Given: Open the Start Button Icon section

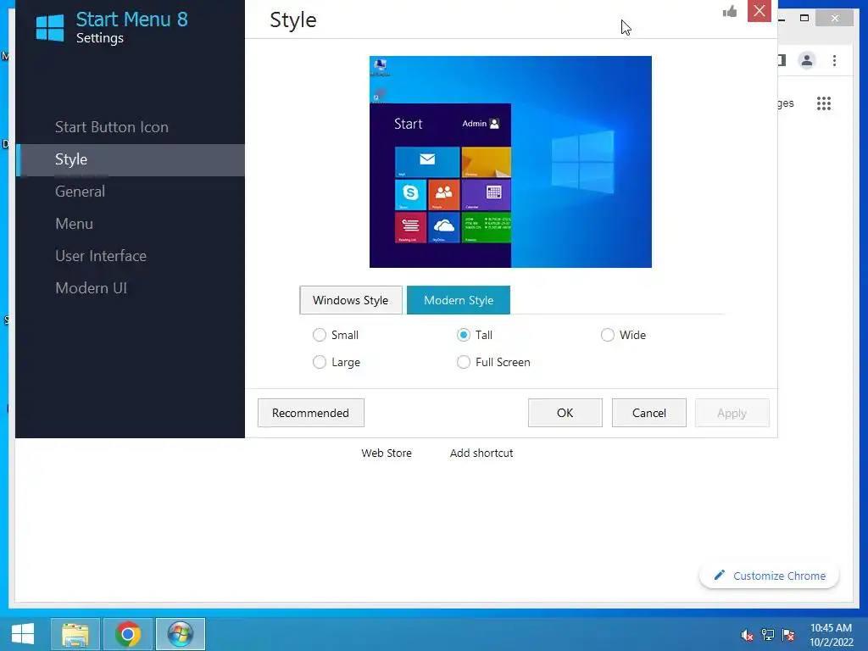Looking at the screenshot, I should 112,127.
